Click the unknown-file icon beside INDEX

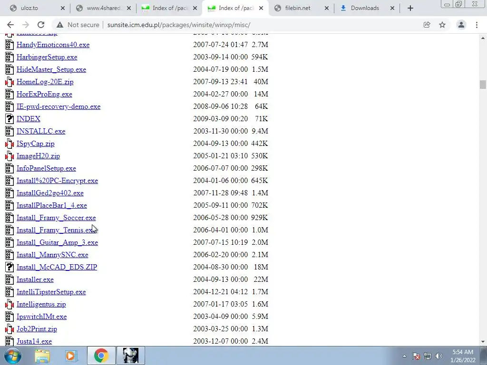(10, 119)
